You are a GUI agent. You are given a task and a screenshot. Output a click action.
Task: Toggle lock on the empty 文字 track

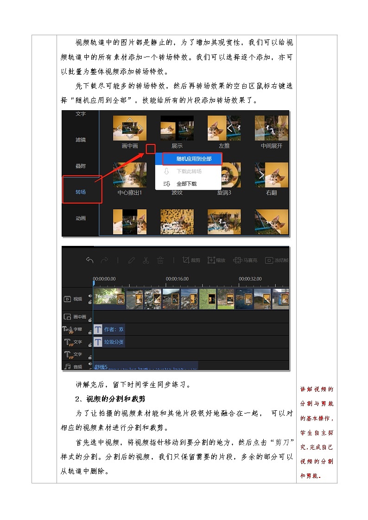[90, 357]
